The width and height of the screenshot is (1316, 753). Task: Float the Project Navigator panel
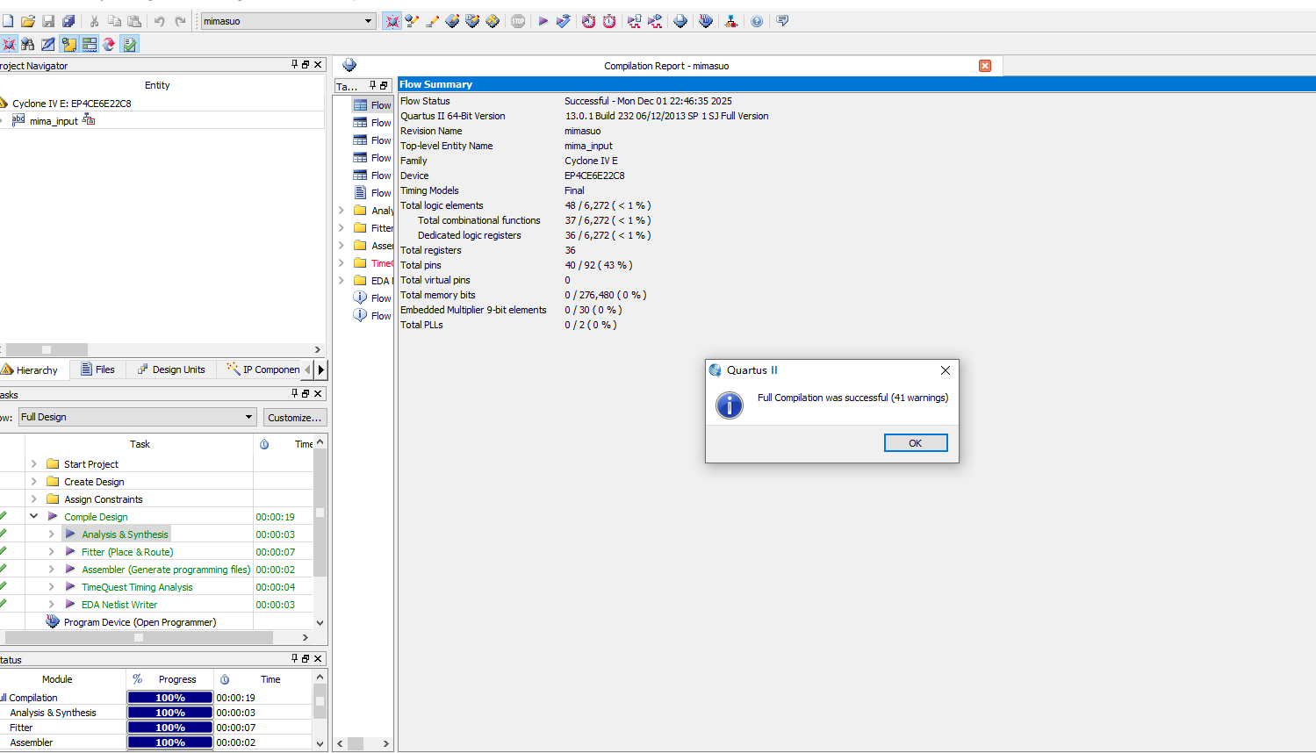(306, 65)
